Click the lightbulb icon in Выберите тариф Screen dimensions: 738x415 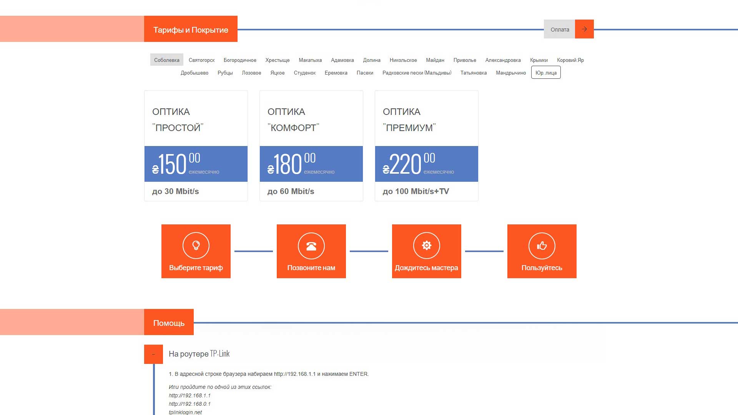(x=196, y=245)
